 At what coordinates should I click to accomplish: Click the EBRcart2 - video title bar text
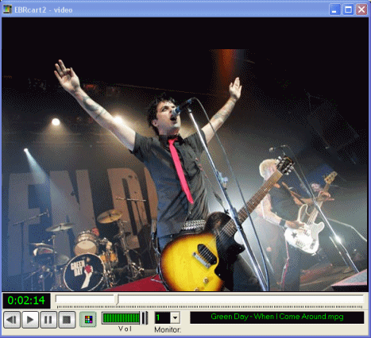[44, 10]
